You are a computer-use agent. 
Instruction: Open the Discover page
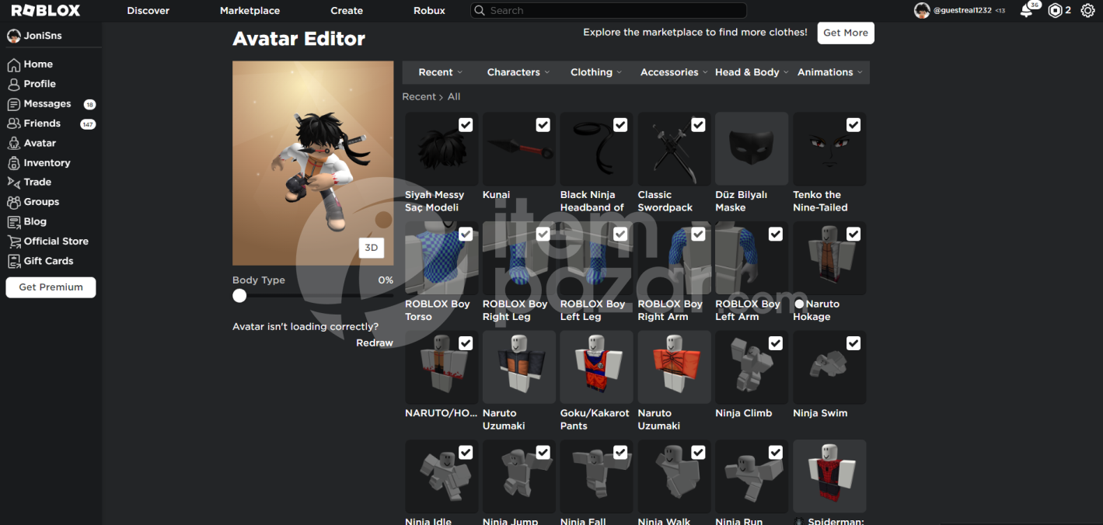148,11
